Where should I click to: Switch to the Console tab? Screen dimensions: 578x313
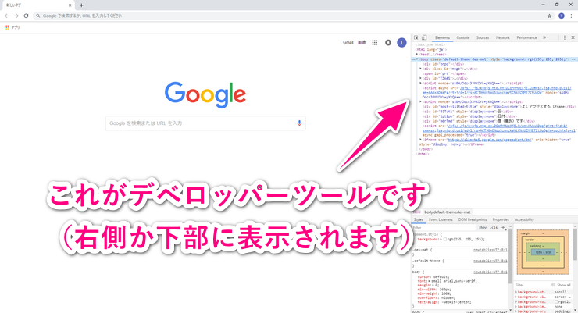[x=463, y=37]
